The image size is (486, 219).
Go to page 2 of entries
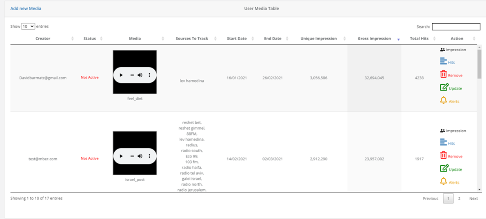pyautogui.click(x=459, y=199)
